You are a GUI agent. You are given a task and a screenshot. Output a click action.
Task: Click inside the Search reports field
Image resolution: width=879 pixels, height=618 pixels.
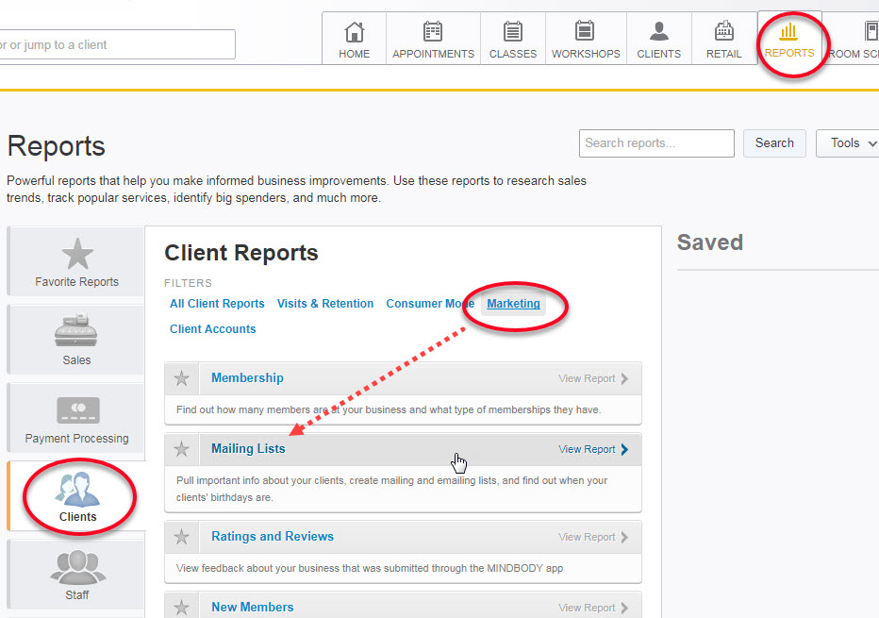click(656, 142)
